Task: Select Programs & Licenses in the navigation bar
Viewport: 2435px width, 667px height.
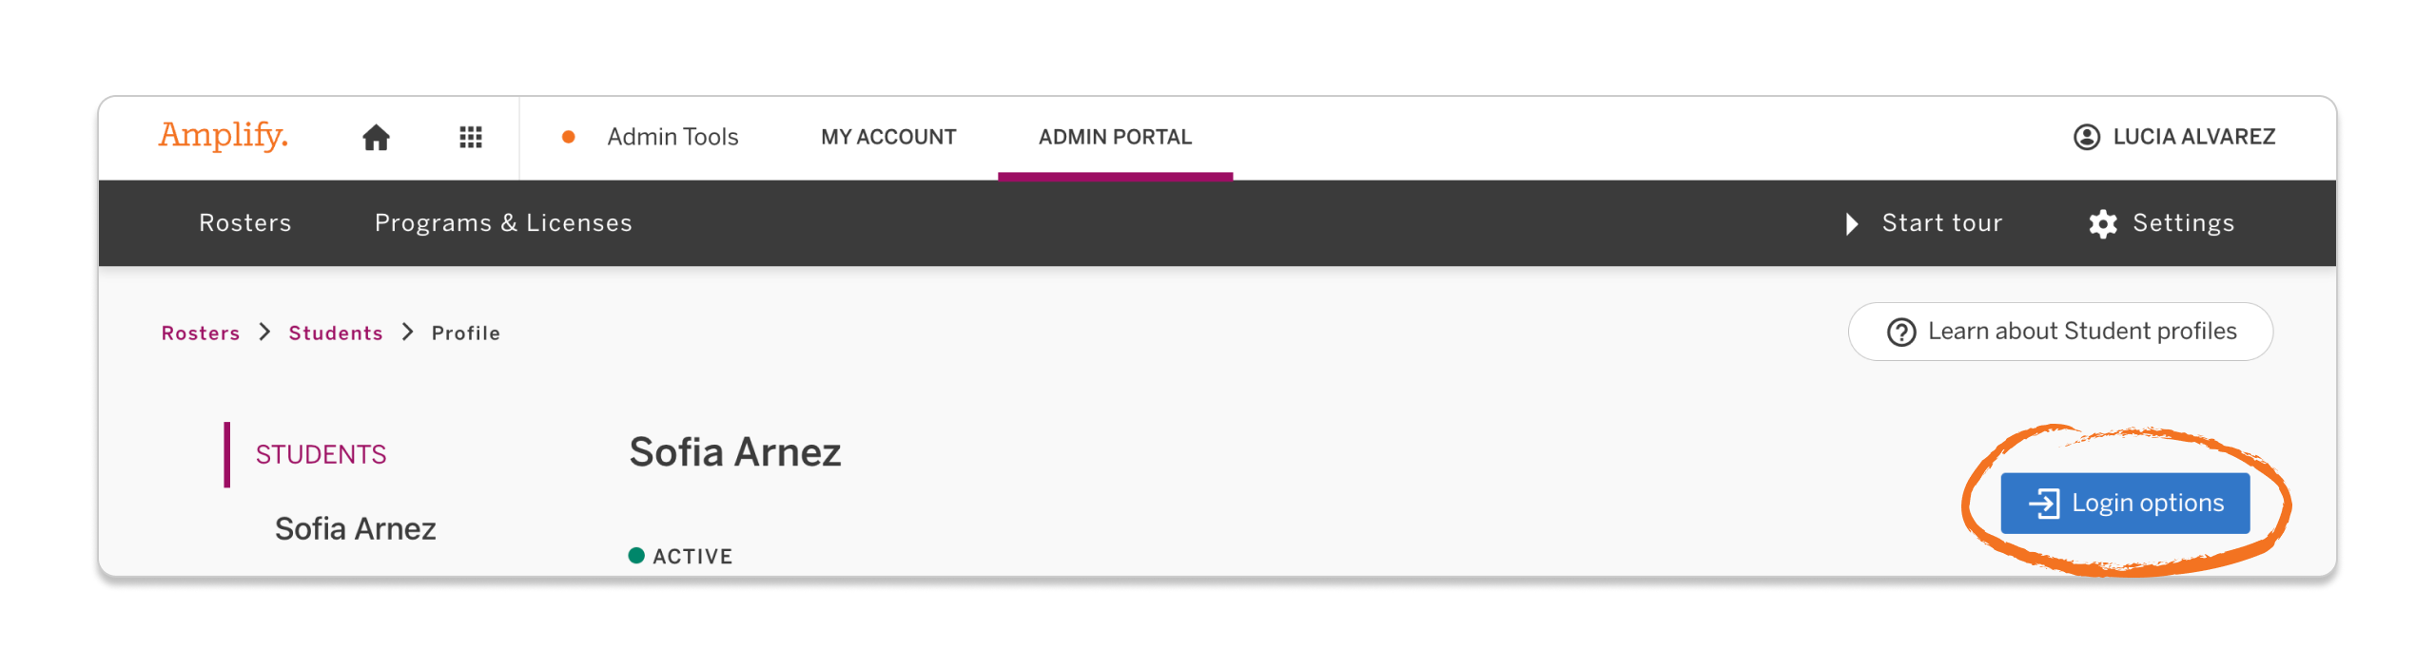Action: [x=503, y=222]
